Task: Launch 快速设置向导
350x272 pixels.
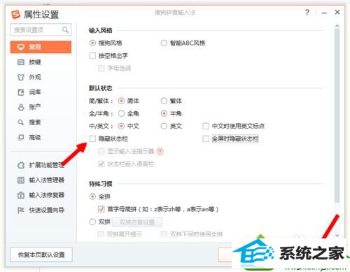Action: 46,210
